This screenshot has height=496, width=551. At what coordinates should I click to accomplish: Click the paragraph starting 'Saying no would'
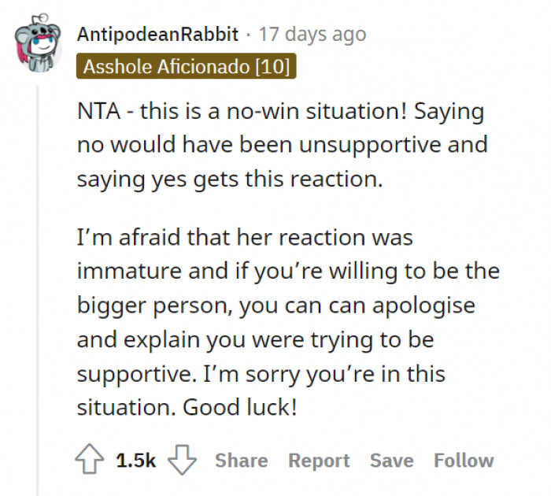click(x=282, y=146)
